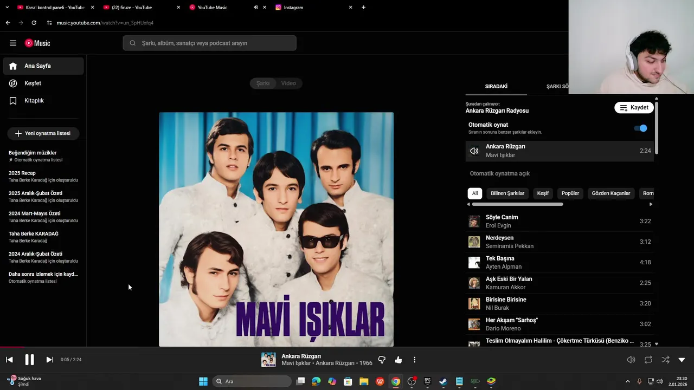The height and width of the screenshot is (390, 694).
Task: Go back in browser history
Action: (x=8, y=23)
